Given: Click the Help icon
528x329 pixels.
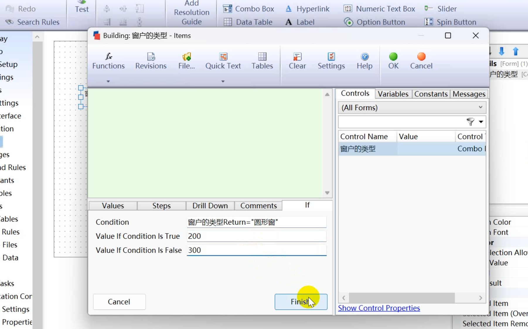Looking at the screenshot, I should click(365, 61).
